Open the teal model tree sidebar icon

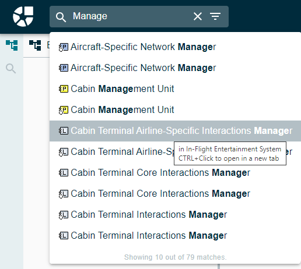12,45
